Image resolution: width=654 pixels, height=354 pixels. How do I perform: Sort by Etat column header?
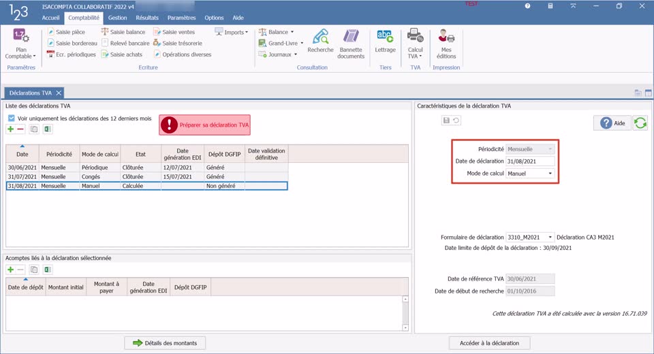[x=140, y=154]
